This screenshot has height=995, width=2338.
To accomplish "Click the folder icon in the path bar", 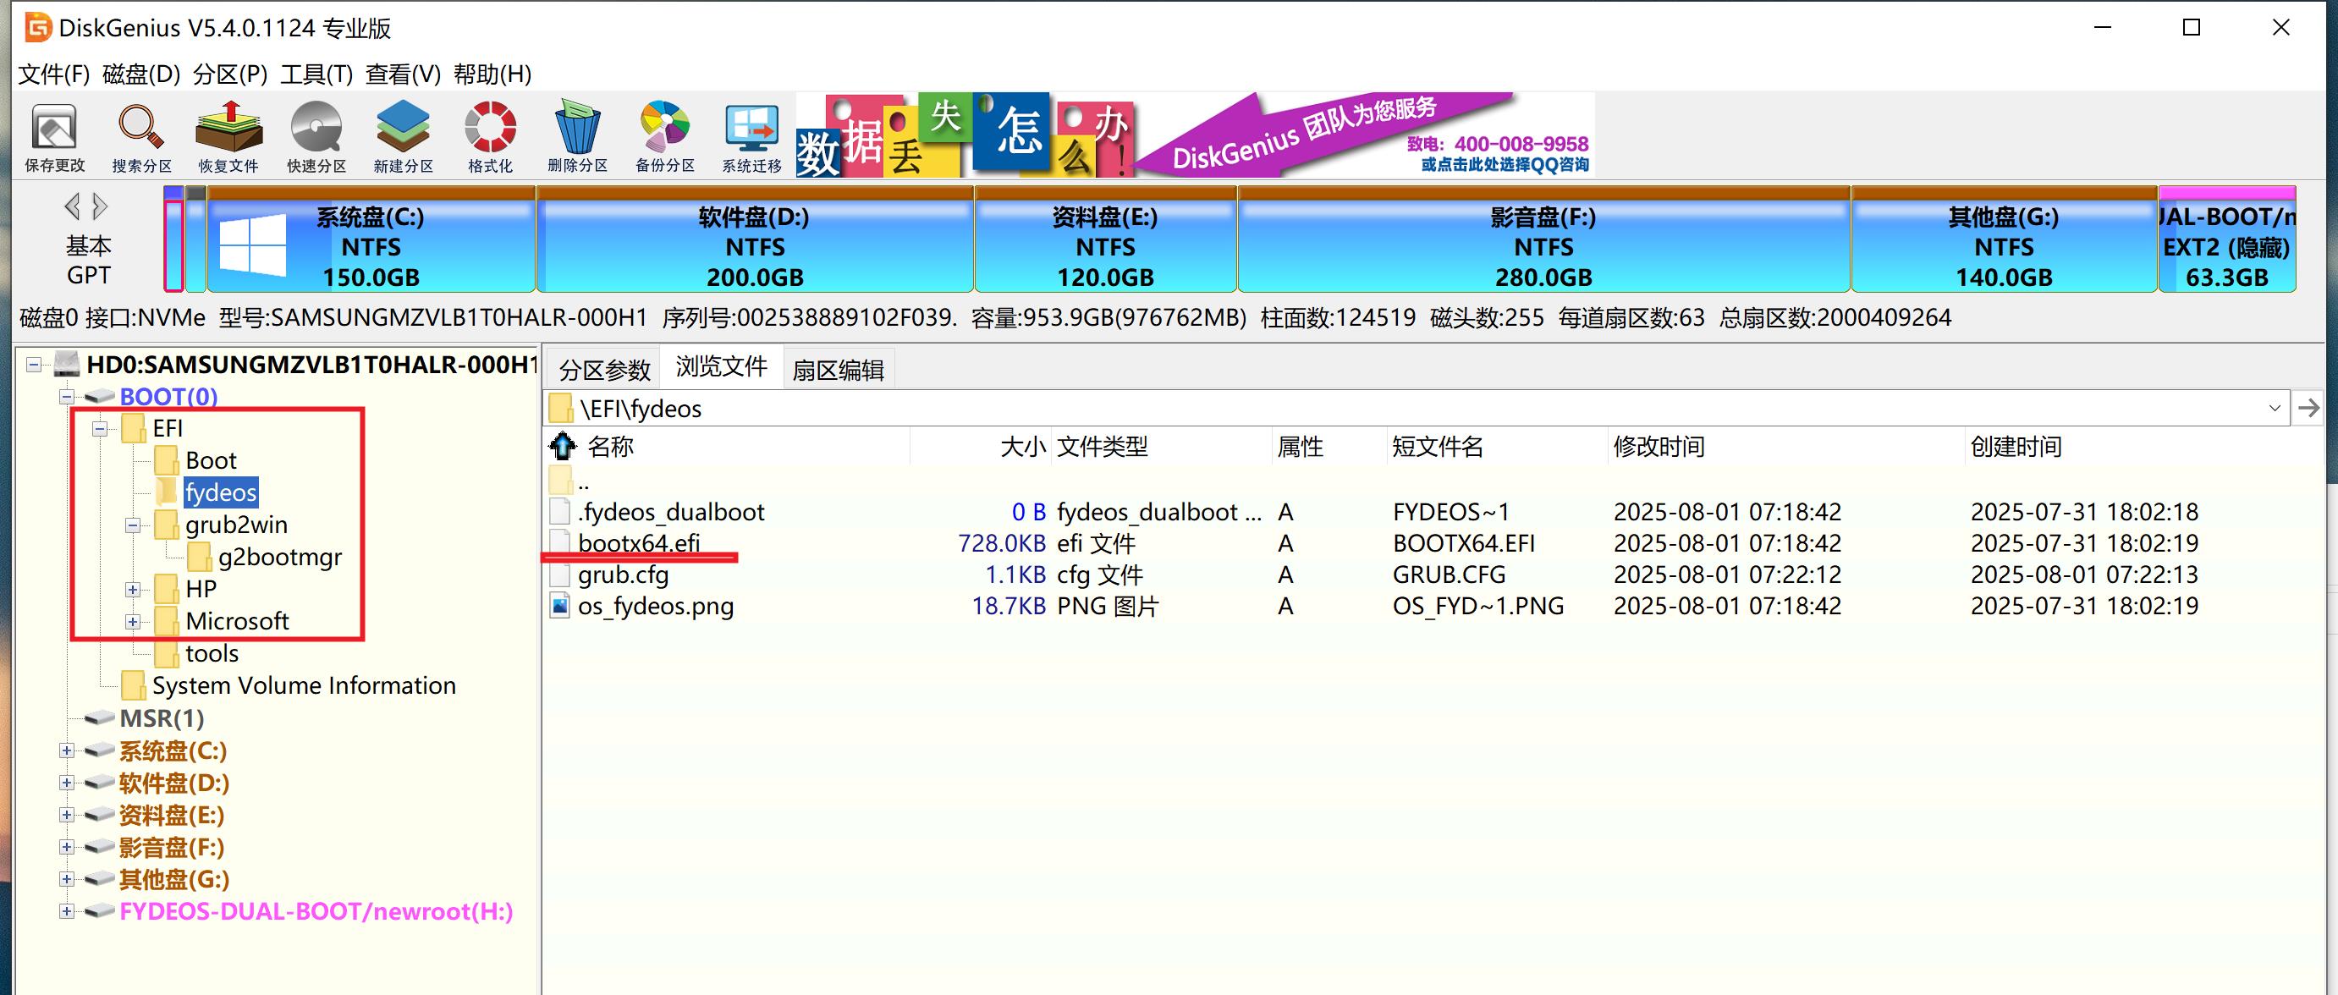I will pyautogui.click(x=561, y=409).
